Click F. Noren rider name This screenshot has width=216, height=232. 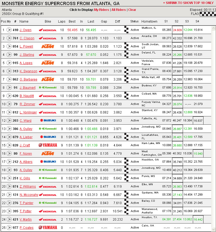pyautogui.click(x=26, y=153)
